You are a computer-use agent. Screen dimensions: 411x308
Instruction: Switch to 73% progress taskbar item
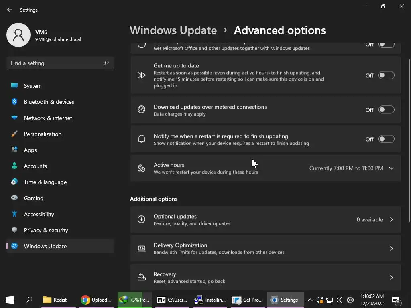pyautogui.click(x=134, y=300)
